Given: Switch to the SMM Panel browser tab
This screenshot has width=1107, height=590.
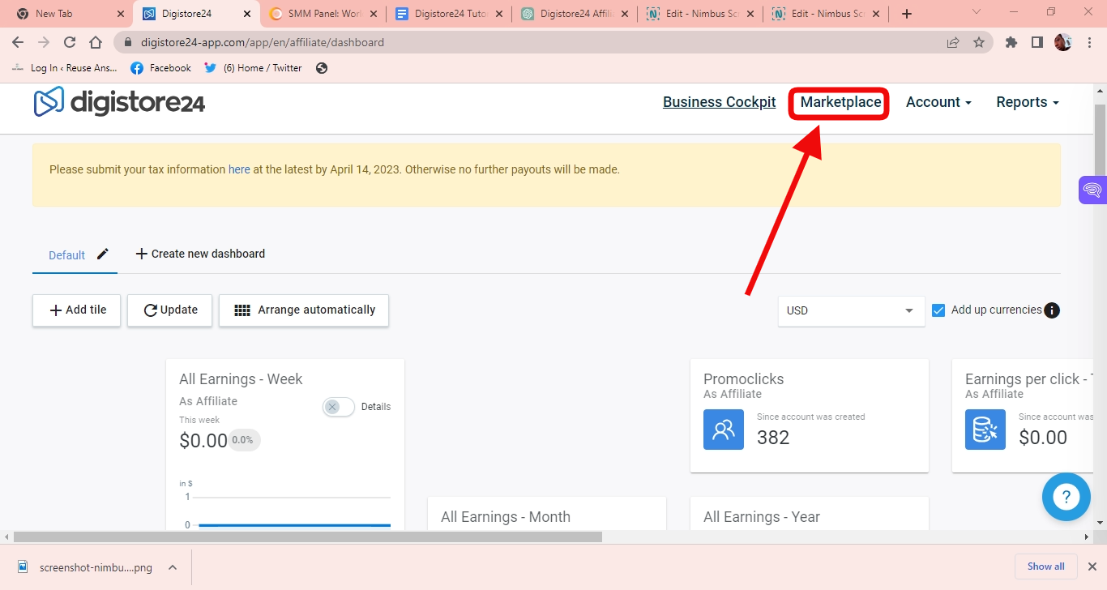Looking at the screenshot, I should point(324,14).
